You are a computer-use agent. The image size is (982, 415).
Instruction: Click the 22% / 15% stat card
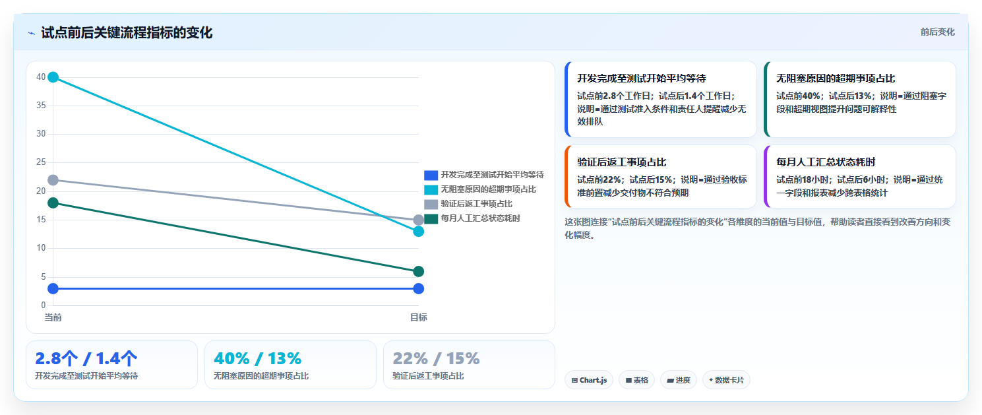click(x=469, y=365)
